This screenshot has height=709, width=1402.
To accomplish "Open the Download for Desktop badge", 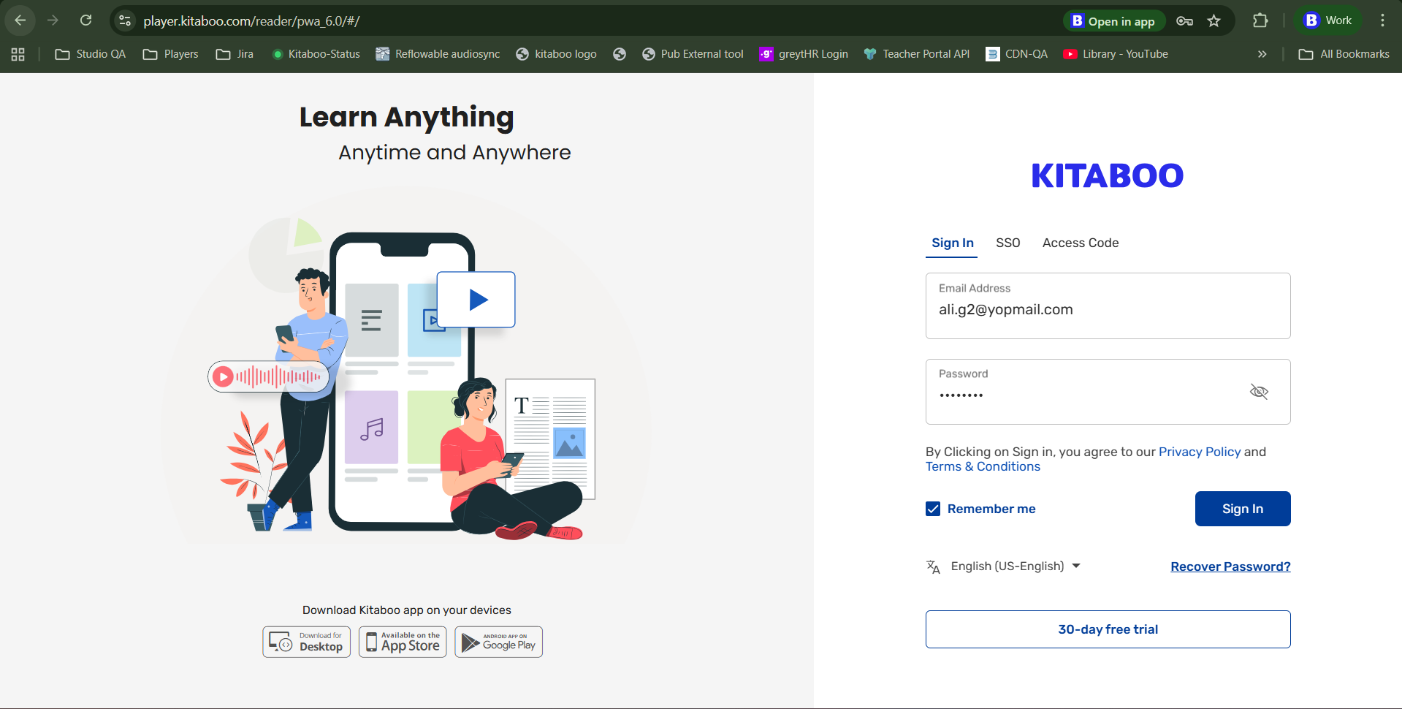I will 306,641.
